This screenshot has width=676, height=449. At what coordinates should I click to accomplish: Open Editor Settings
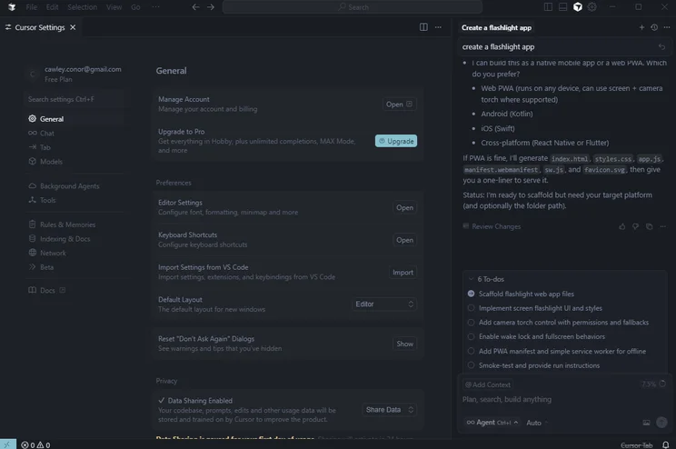(404, 207)
